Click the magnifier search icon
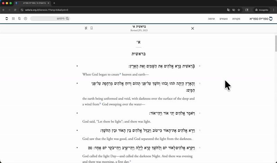277x163 pixels. coord(67,18)
